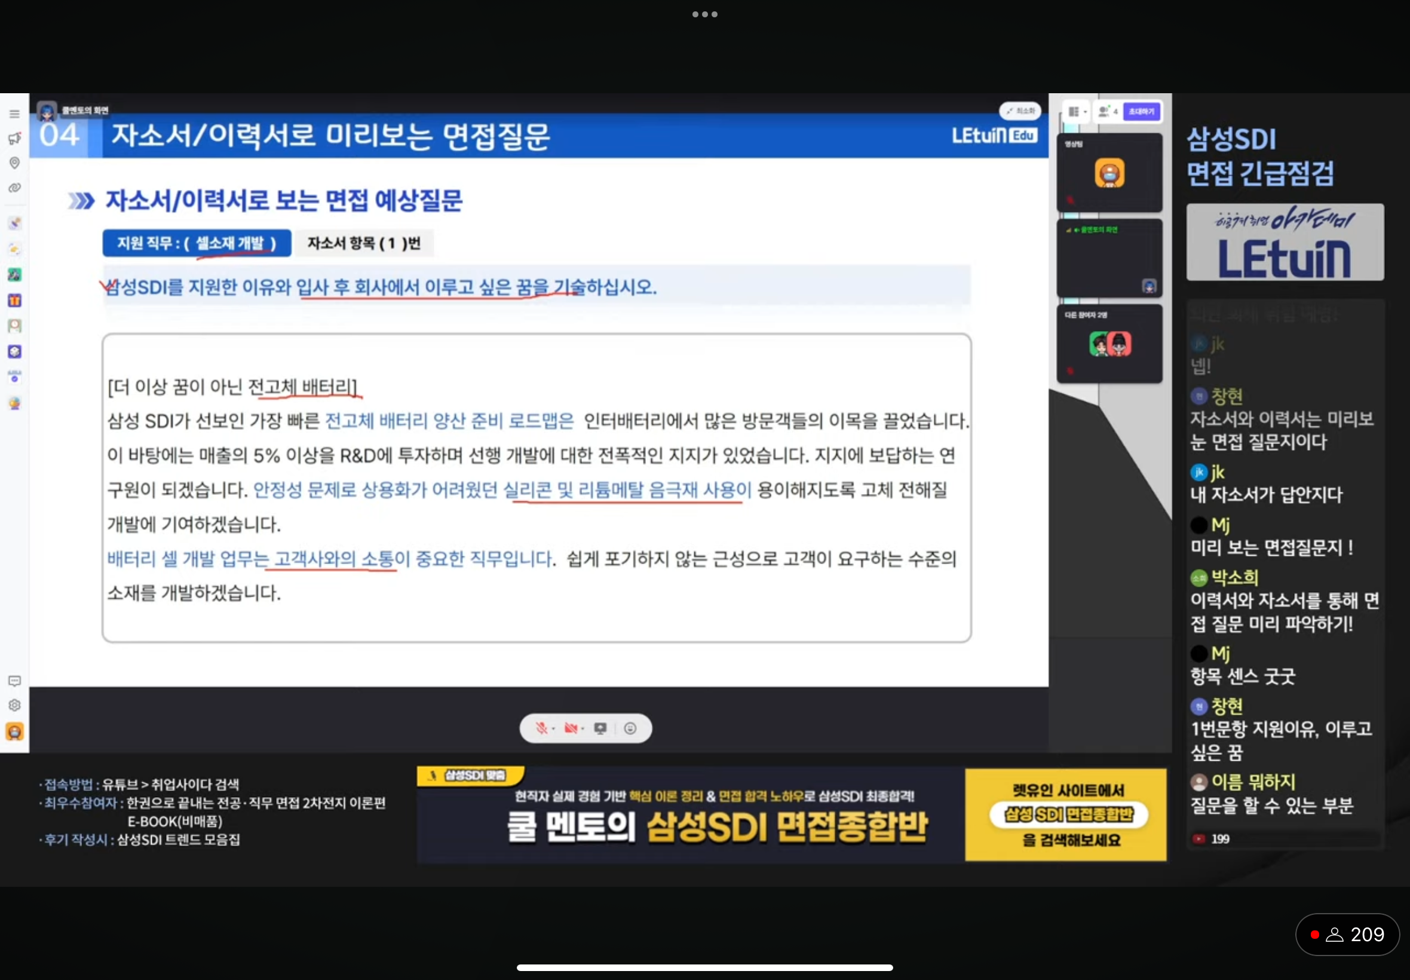Viewport: 1410px width, 980px height.
Task: Expand camera options arrow
Action: click(583, 729)
